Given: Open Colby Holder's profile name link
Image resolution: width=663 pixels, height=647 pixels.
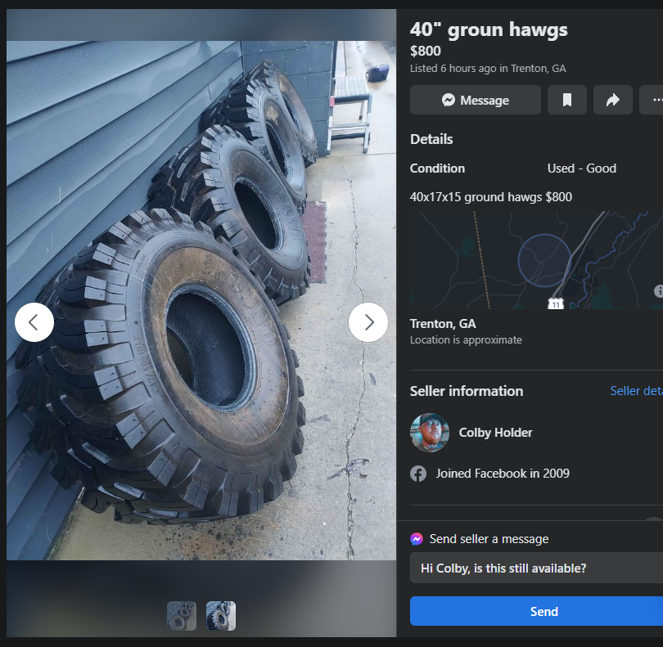Looking at the screenshot, I should point(495,433).
